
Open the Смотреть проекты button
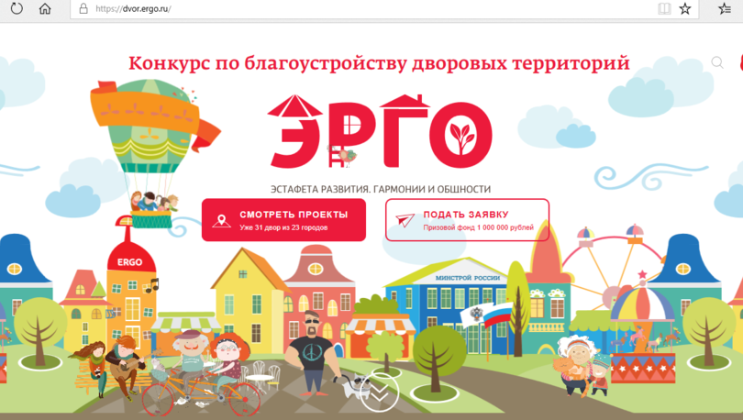tap(283, 220)
